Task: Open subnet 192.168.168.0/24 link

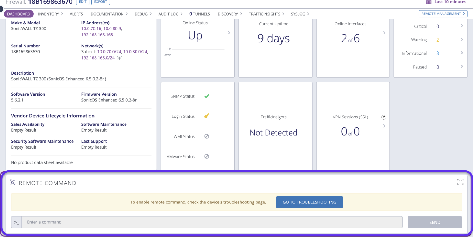Action: (98, 58)
